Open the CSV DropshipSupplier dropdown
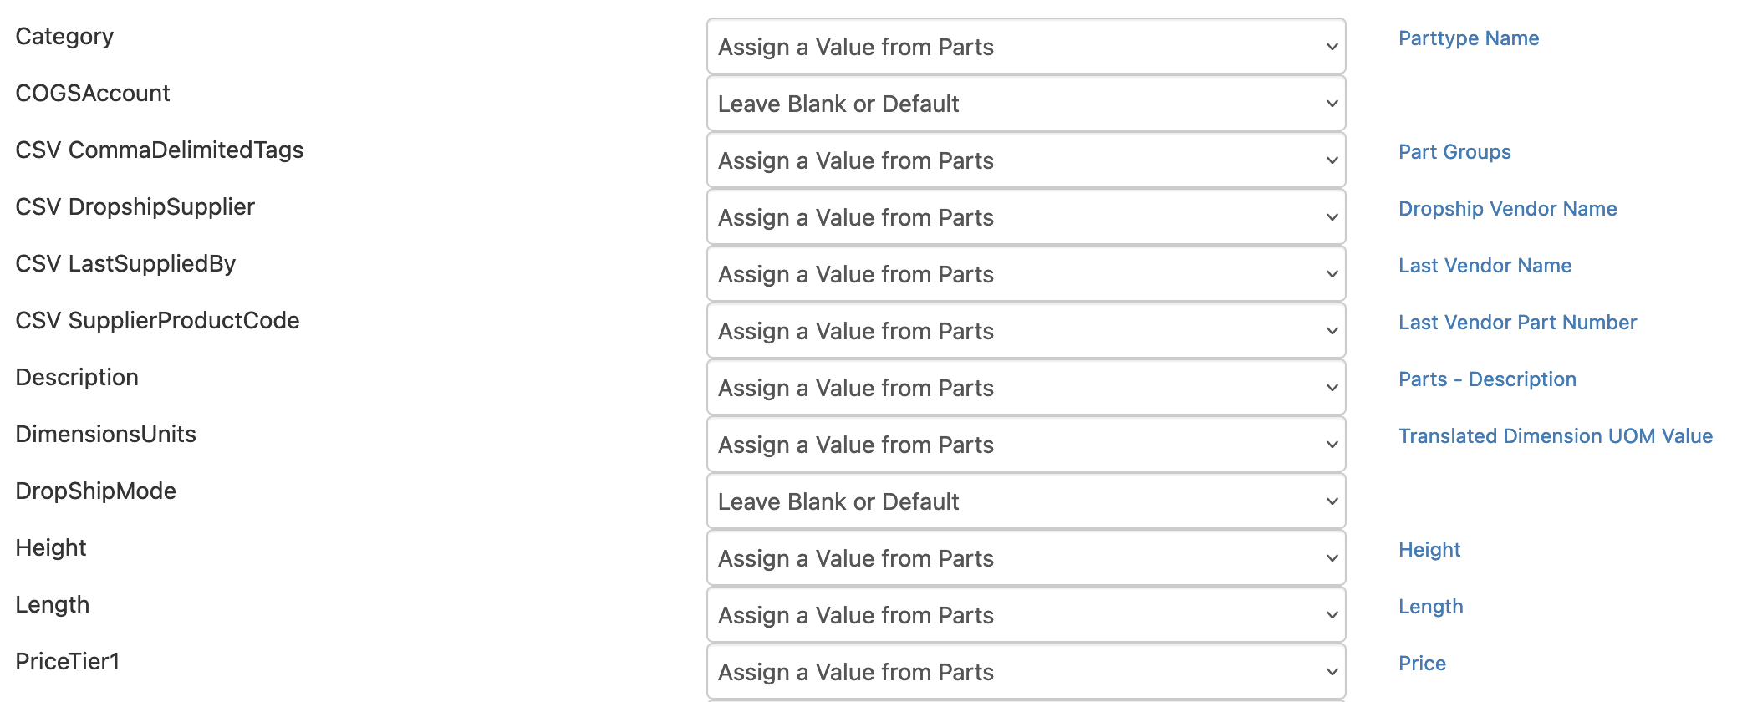Viewport: 1737px width, 702px height. [x=1026, y=217]
